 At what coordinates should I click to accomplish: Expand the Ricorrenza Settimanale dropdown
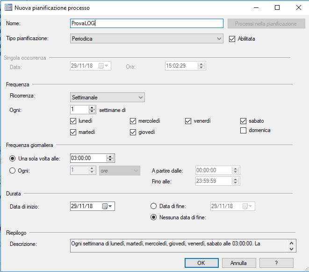(141, 98)
